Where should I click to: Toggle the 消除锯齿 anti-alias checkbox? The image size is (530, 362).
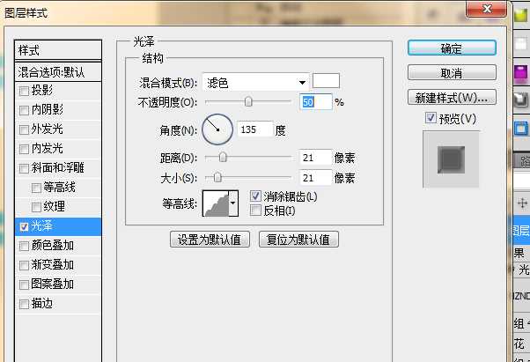pyautogui.click(x=256, y=196)
